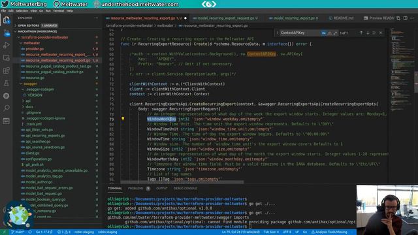
Task: Click find in selection icon
Action: click(x=374, y=33)
